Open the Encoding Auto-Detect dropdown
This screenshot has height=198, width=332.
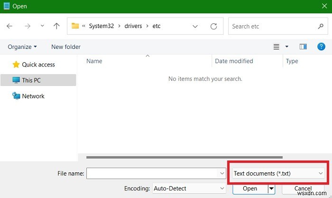coord(189,188)
